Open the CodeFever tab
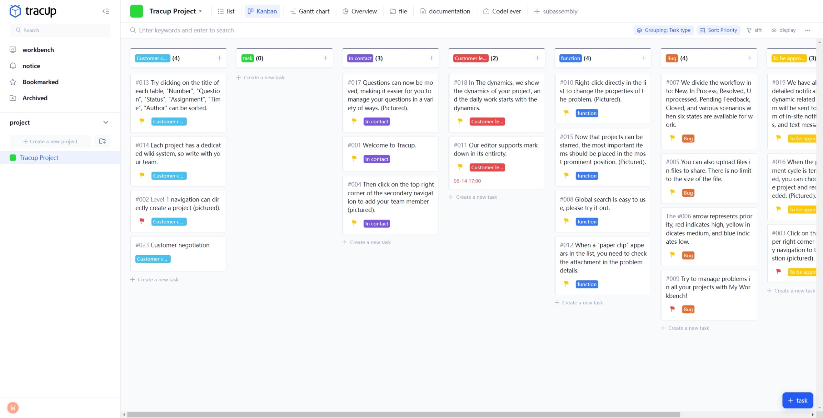The image size is (823, 418). (x=502, y=11)
